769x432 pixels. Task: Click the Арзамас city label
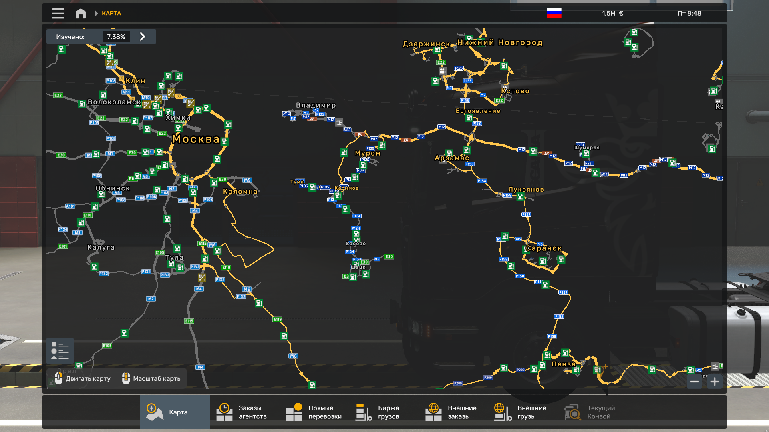tap(452, 158)
